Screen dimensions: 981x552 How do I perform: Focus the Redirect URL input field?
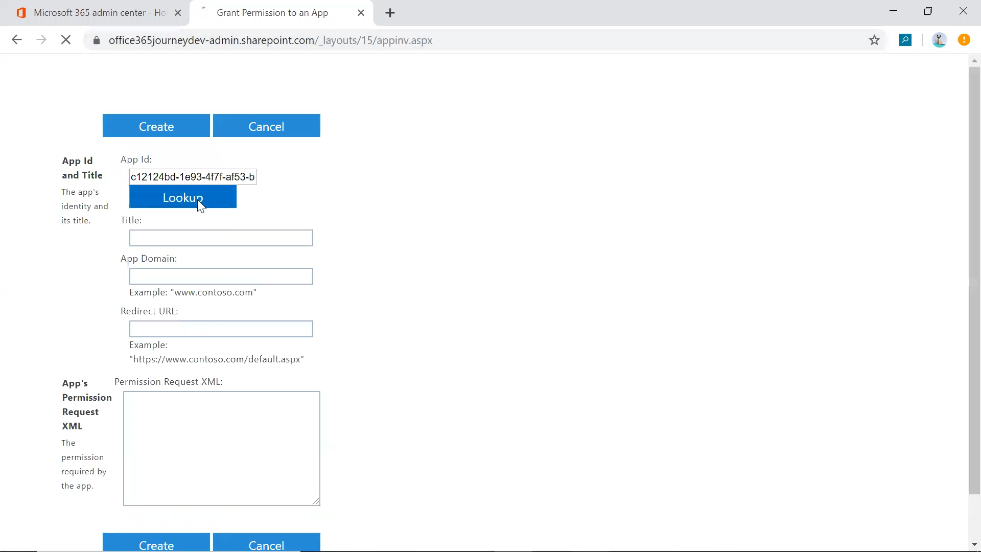(221, 329)
